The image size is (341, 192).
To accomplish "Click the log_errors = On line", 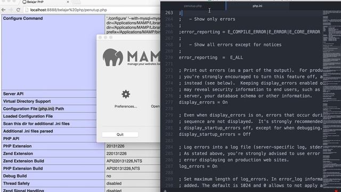I will coord(198,166).
